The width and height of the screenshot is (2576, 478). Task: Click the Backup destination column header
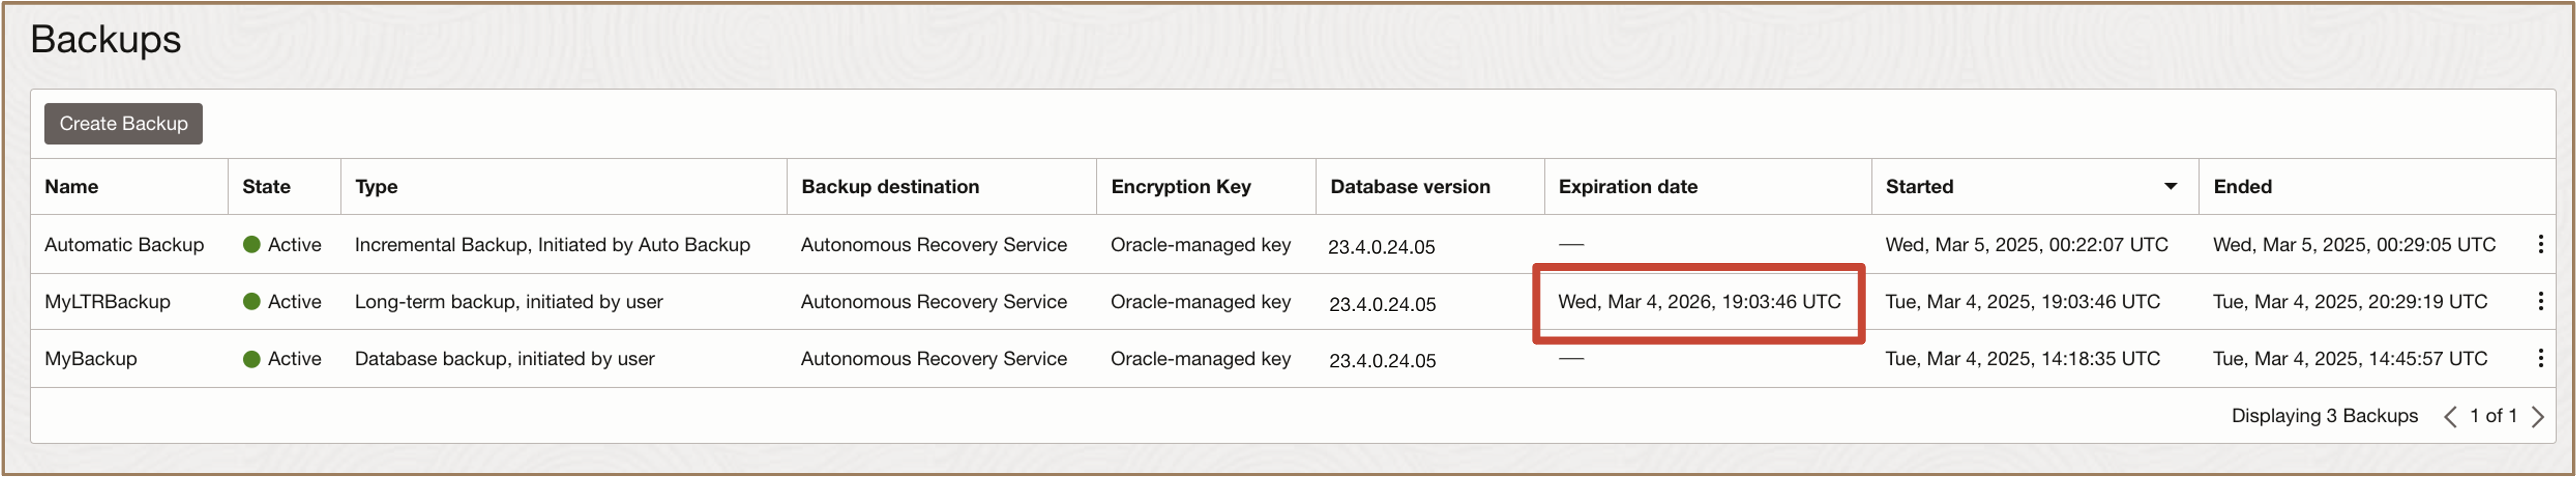click(890, 186)
